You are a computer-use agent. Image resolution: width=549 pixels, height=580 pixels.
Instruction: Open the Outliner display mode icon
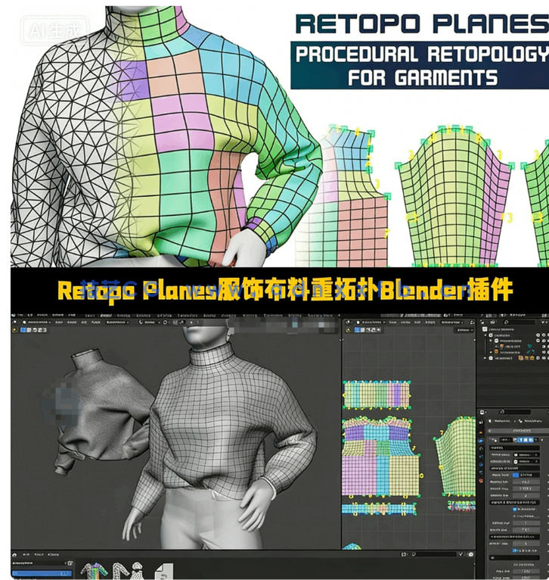pos(493,323)
